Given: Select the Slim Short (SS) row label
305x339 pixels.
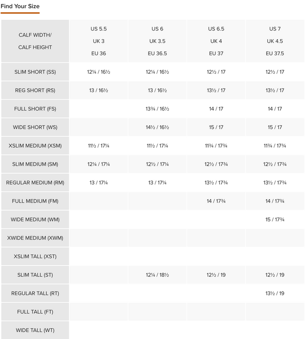Looking at the screenshot, I should 35,72.
